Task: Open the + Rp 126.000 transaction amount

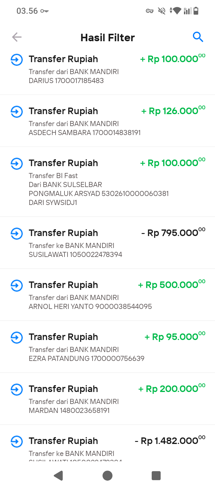Action: (x=173, y=111)
